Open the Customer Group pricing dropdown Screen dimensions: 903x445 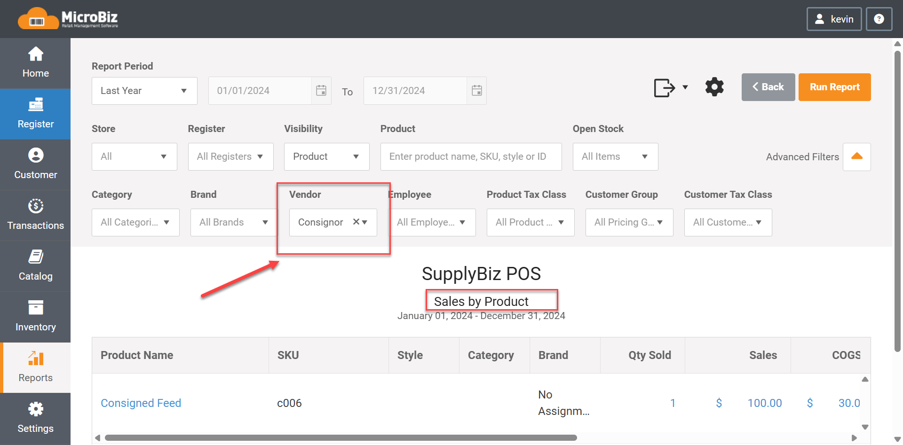pos(629,222)
